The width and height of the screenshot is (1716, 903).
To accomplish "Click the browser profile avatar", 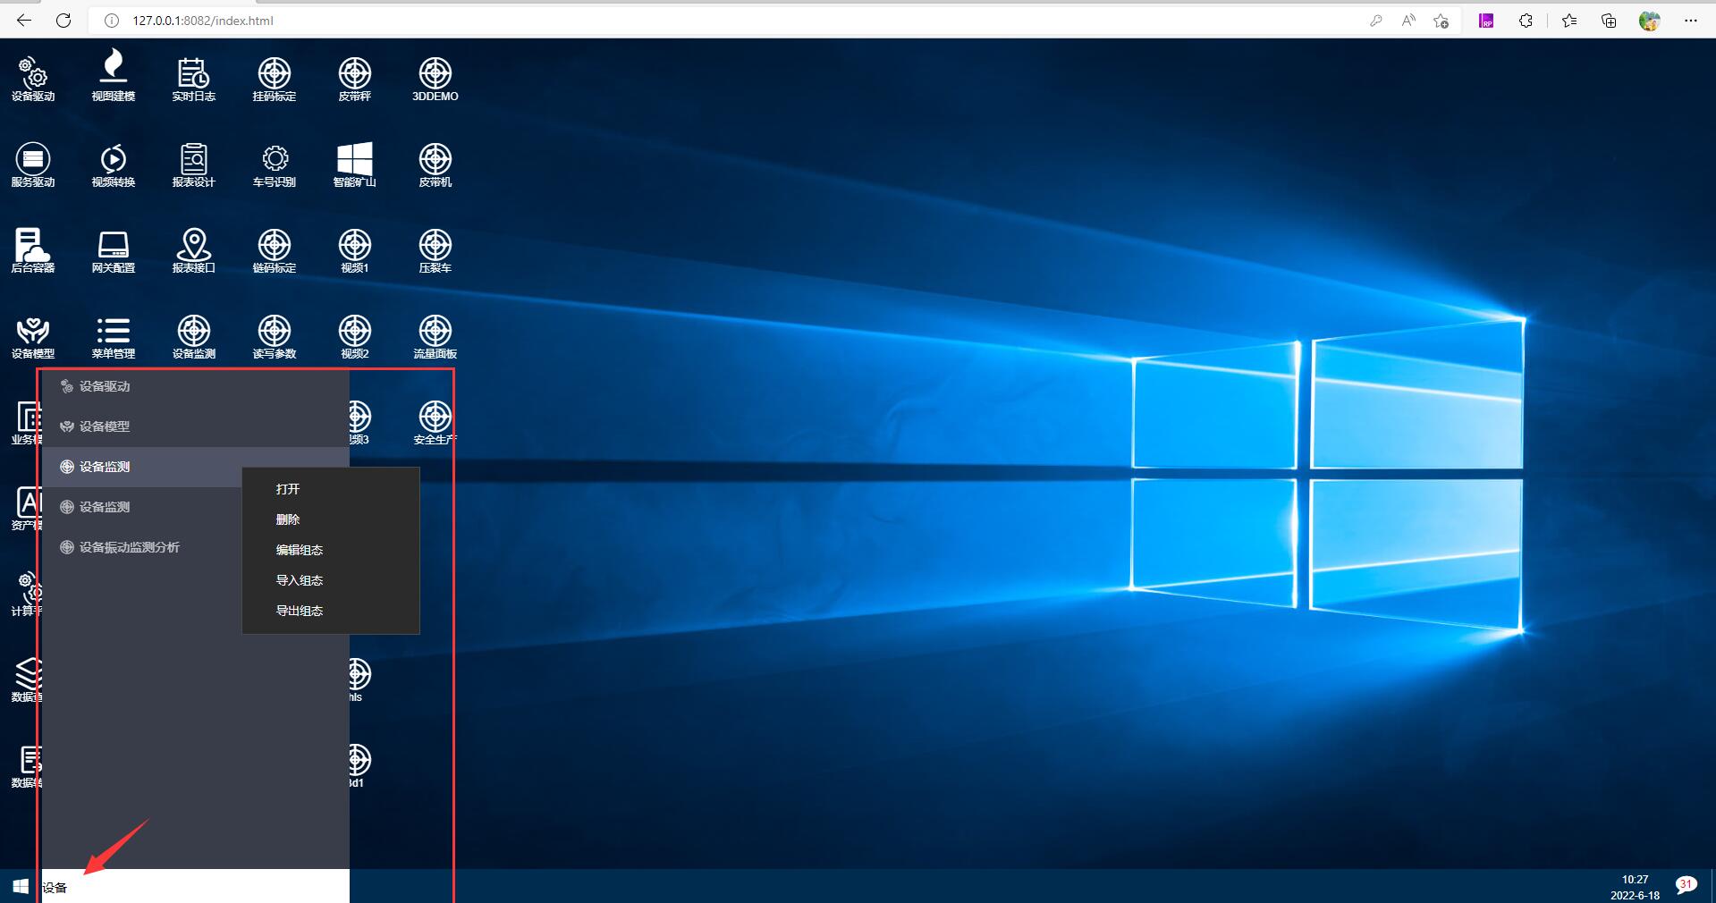I will (1650, 21).
